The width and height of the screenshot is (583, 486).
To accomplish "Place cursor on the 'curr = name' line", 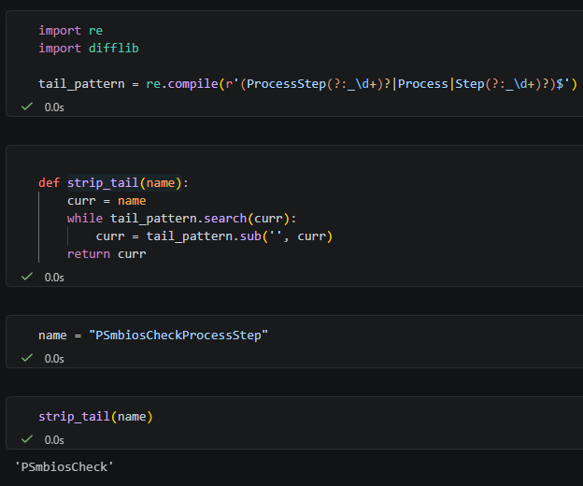I will point(107,200).
